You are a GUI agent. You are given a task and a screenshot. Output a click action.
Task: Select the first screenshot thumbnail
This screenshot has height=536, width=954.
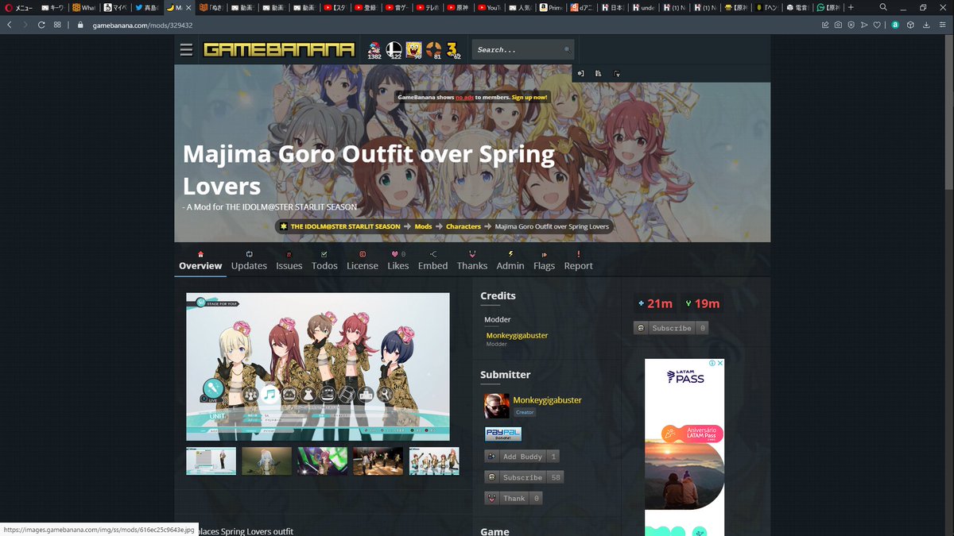[x=211, y=461]
